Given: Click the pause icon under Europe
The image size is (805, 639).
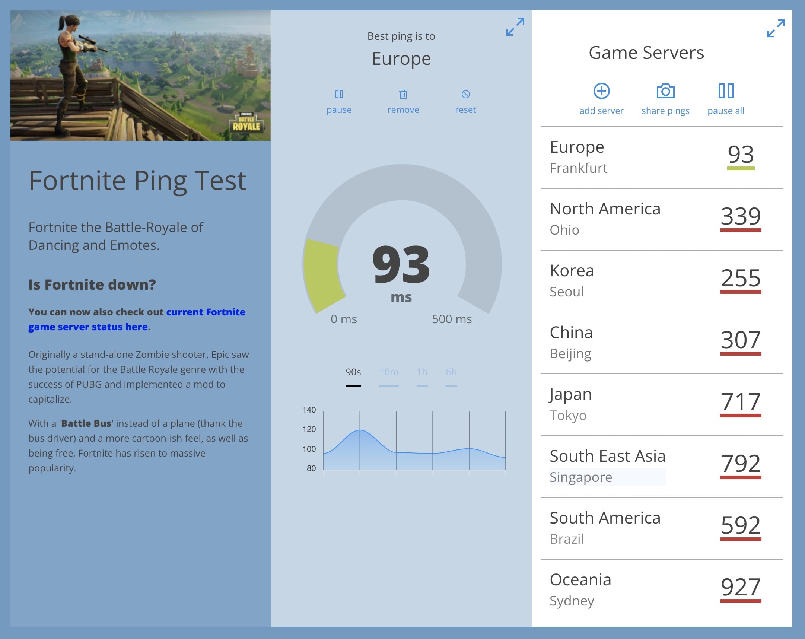Looking at the screenshot, I should (x=339, y=94).
